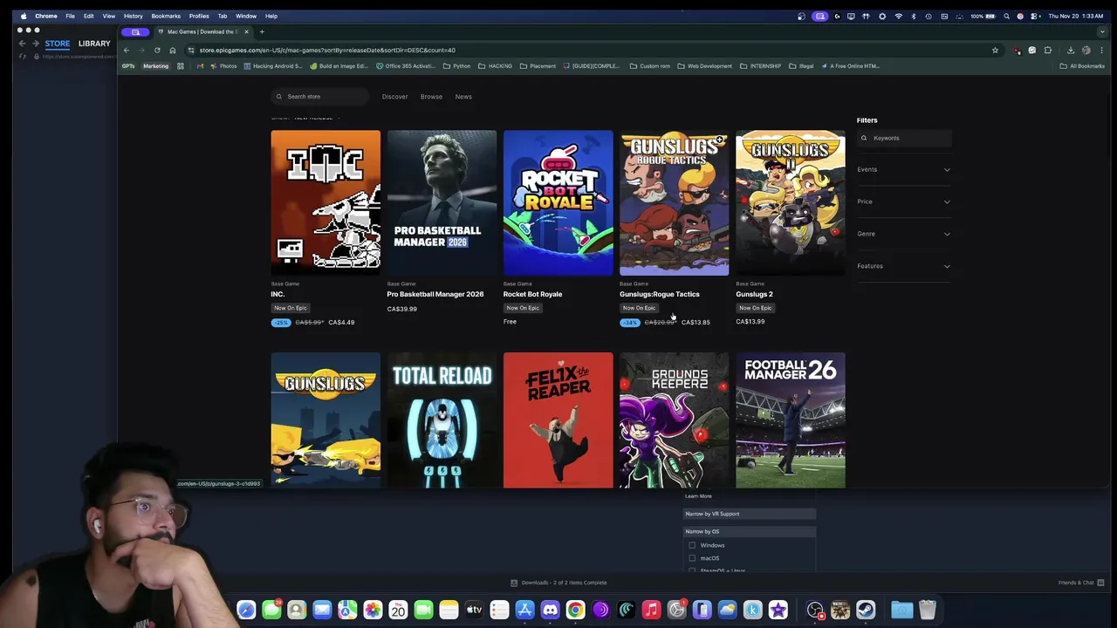
Task: Click the Chrome address bar URL
Action: coord(327,50)
